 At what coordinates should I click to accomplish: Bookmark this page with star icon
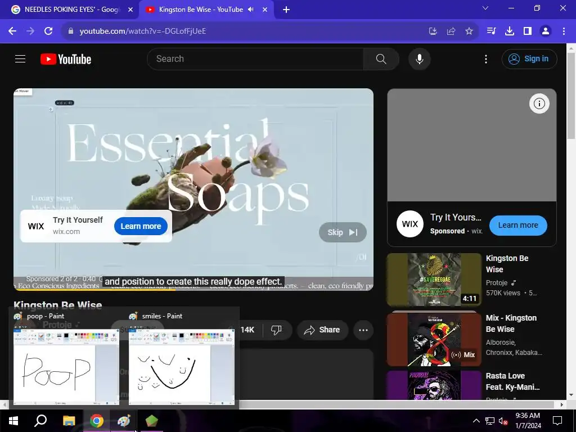tap(469, 31)
